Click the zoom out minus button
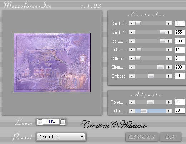 pyautogui.click(x=62, y=122)
